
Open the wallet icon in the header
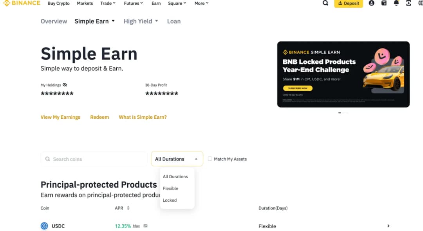384,3
